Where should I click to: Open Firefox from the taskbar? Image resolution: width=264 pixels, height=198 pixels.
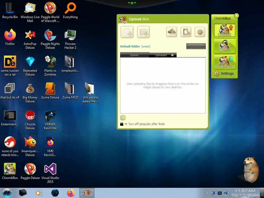(x=71, y=193)
